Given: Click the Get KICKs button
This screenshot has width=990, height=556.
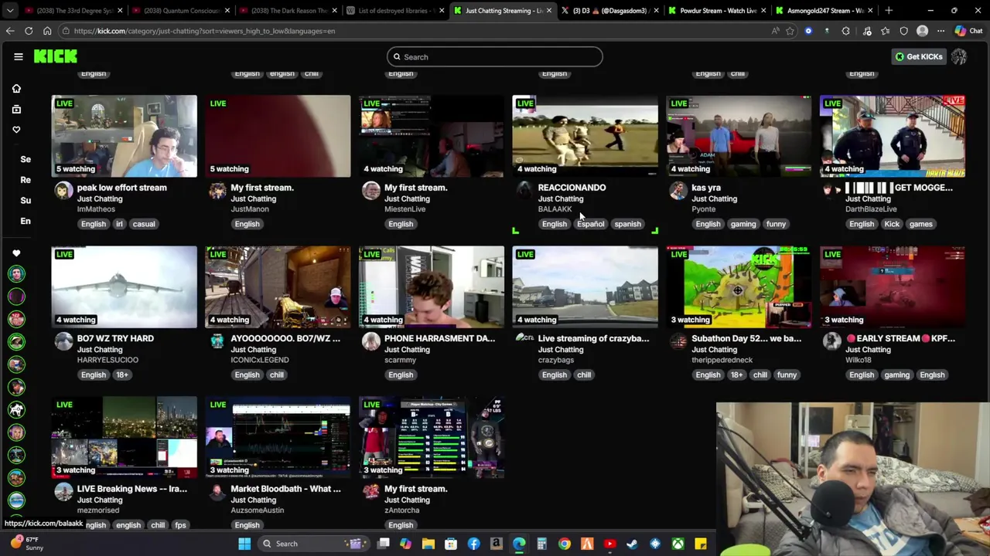Looking at the screenshot, I should [x=919, y=56].
